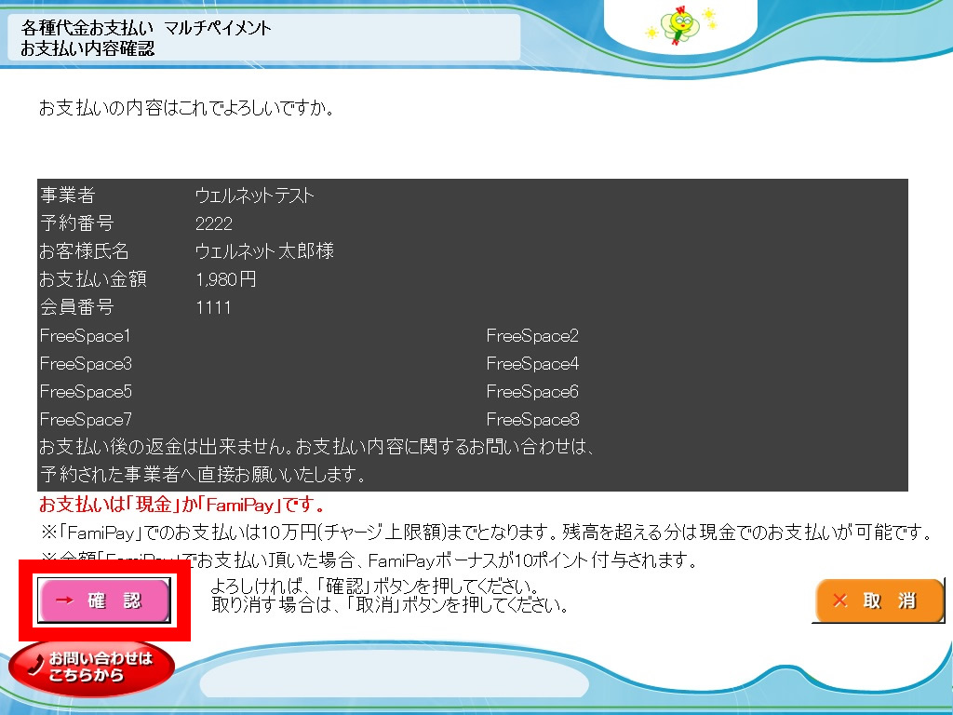The width and height of the screenshot is (953, 715).
Task: Click the bee mascot icon at top
Action: [680, 25]
